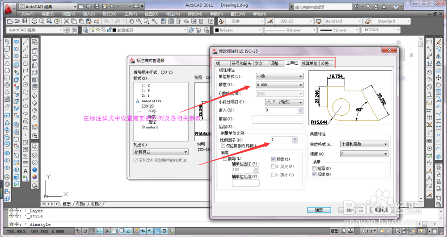This screenshot has width=447, height=237.
Task: Toggle 仅应用到布局标注 checkbox
Action: click(223, 146)
